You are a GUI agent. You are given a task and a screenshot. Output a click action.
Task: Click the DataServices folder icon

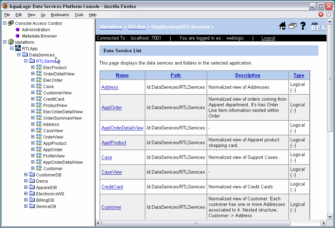point(25,54)
